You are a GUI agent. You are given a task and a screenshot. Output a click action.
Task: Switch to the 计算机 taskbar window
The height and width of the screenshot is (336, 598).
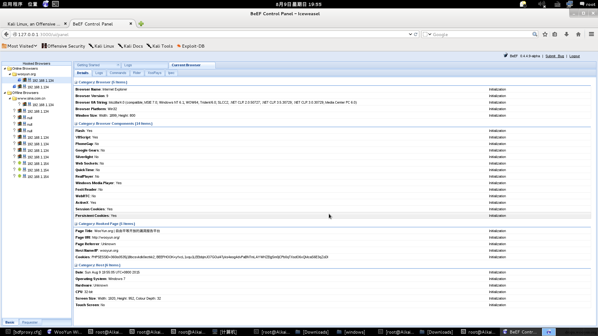point(225,332)
